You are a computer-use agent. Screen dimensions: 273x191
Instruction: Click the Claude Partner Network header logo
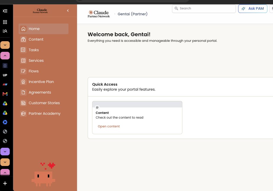pyautogui.click(x=99, y=14)
